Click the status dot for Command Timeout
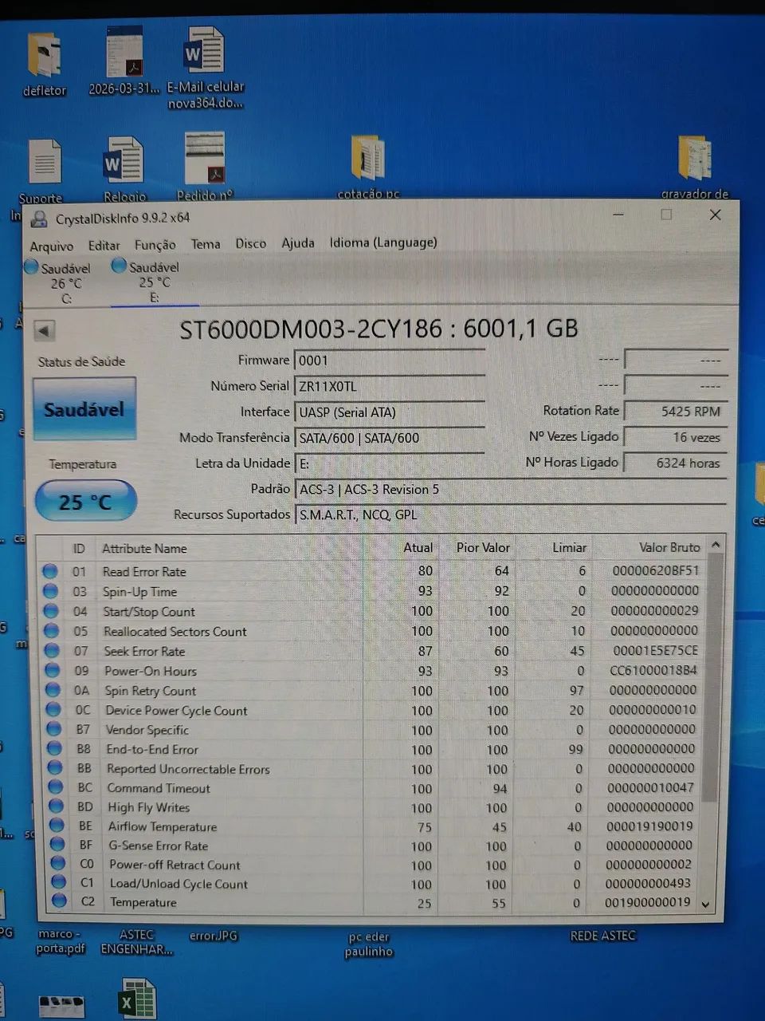765x1021 pixels. (55, 786)
